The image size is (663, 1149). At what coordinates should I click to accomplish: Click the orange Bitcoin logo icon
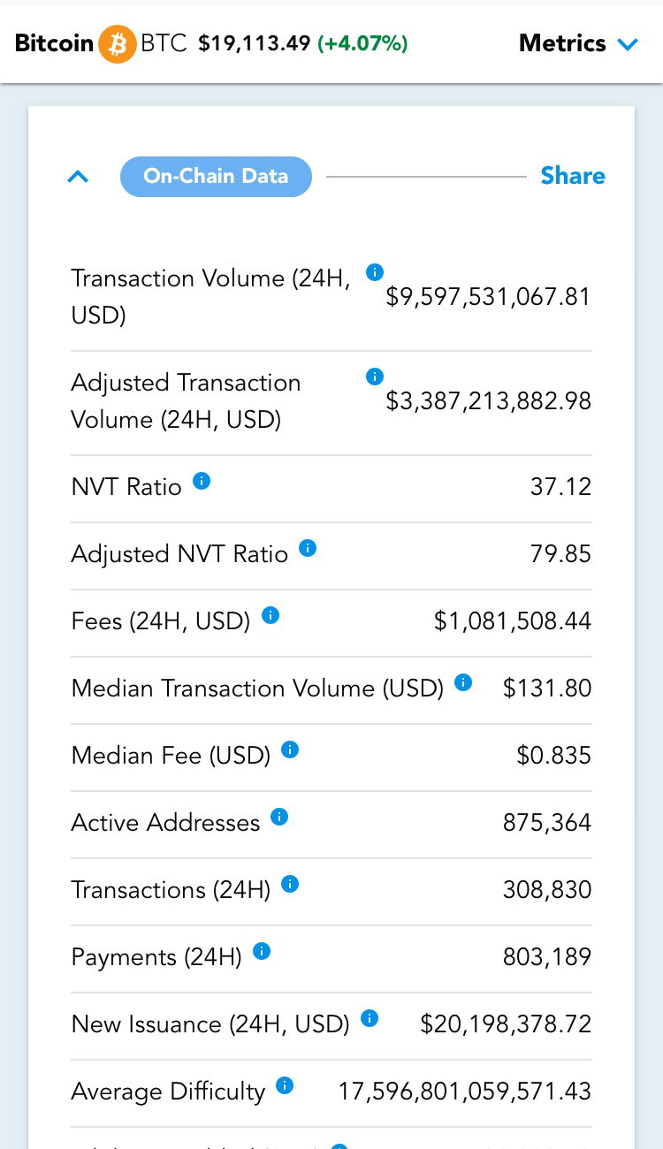point(117,43)
